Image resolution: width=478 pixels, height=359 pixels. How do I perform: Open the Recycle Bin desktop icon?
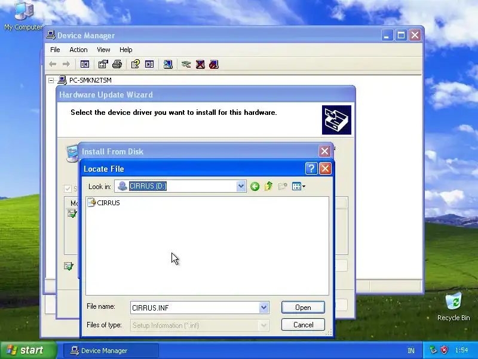[454, 306]
